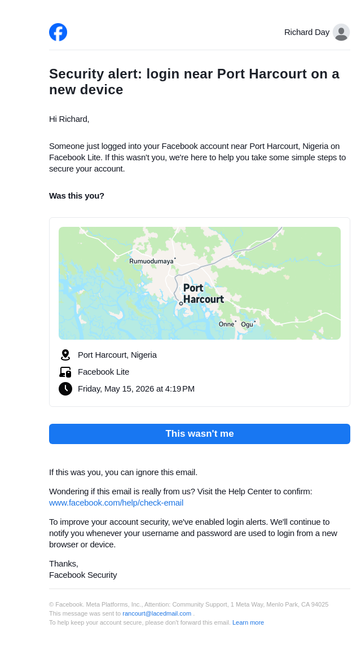Click the Rumuodumaya map dot
The width and height of the screenshot is (352, 654).
[175, 258]
